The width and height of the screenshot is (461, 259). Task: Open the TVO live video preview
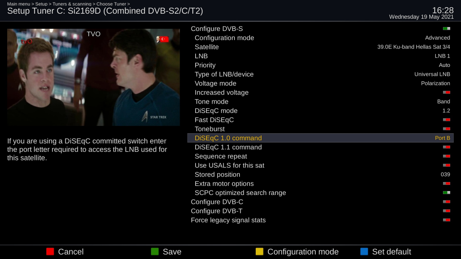(x=94, y=77)
